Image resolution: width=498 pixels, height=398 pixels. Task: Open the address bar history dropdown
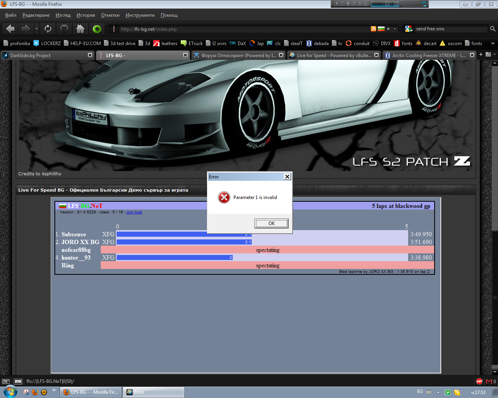click(395, 29)
